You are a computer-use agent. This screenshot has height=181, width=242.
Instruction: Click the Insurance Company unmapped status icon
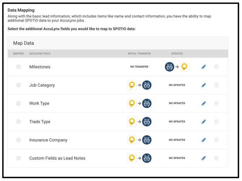click(x=18, y=140)
